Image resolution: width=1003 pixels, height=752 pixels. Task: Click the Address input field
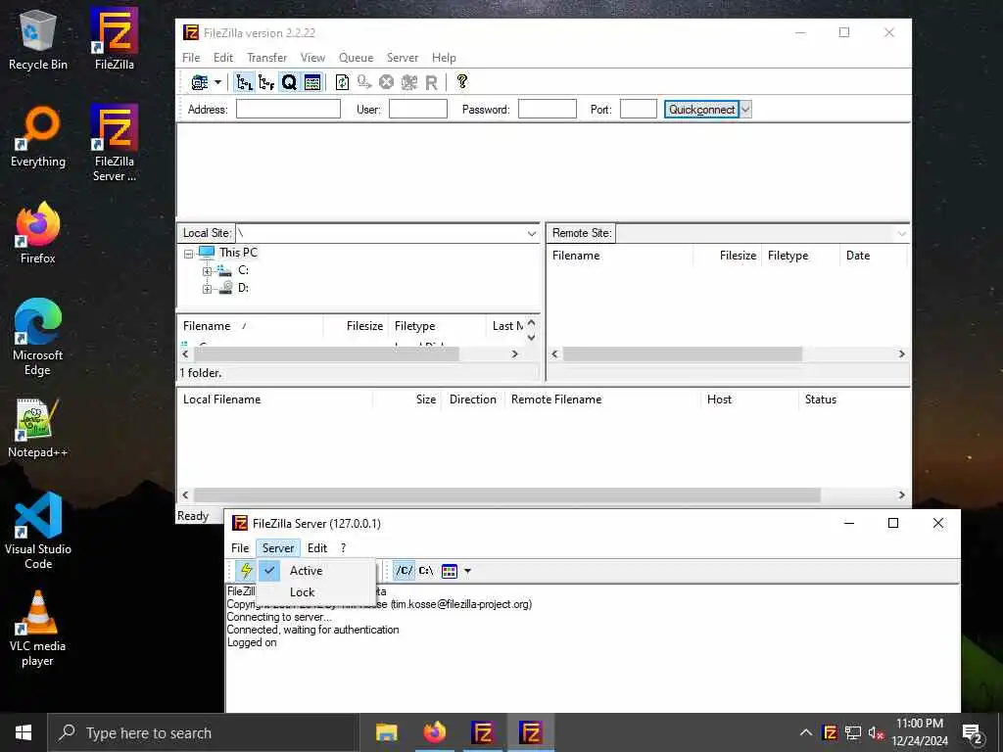point(288,110)
